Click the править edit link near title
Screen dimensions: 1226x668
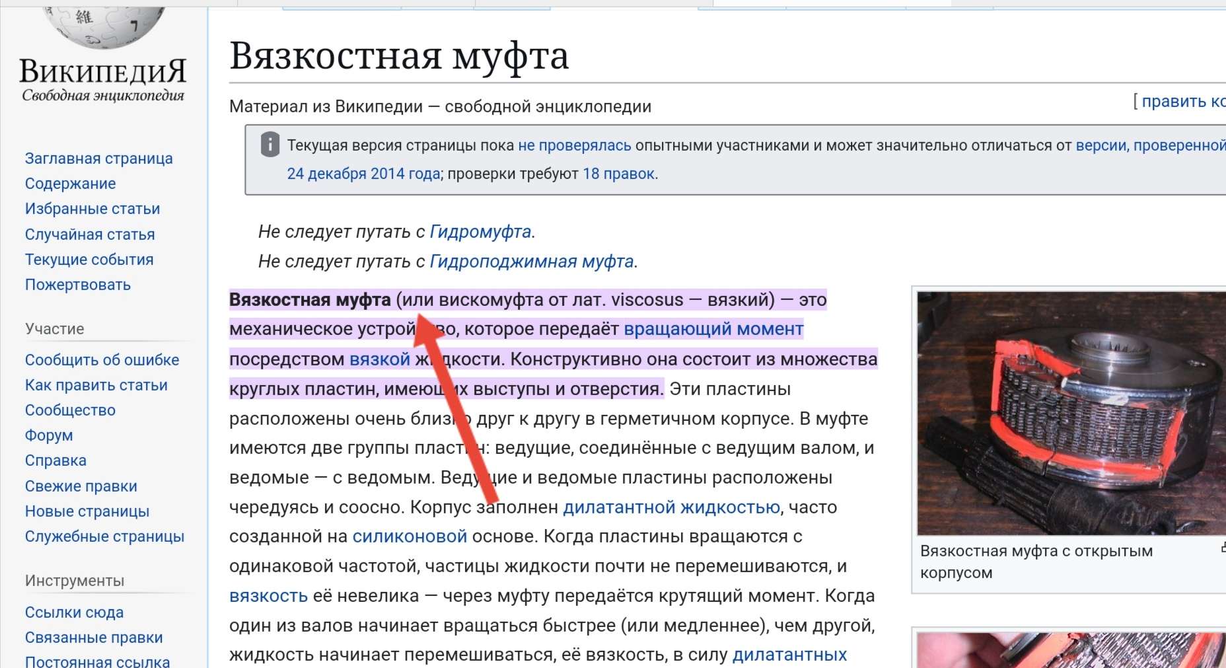pos(1183,101)
